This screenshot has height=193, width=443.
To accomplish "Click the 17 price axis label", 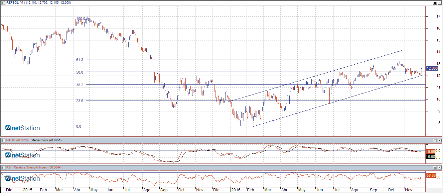I will coord(439,16).
